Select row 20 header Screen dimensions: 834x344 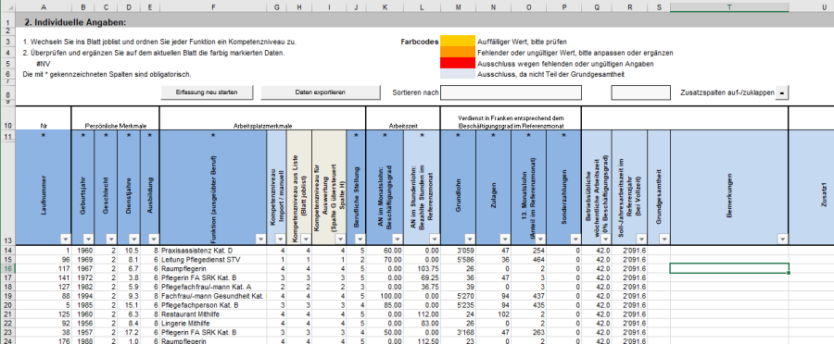tap(8, 305)
